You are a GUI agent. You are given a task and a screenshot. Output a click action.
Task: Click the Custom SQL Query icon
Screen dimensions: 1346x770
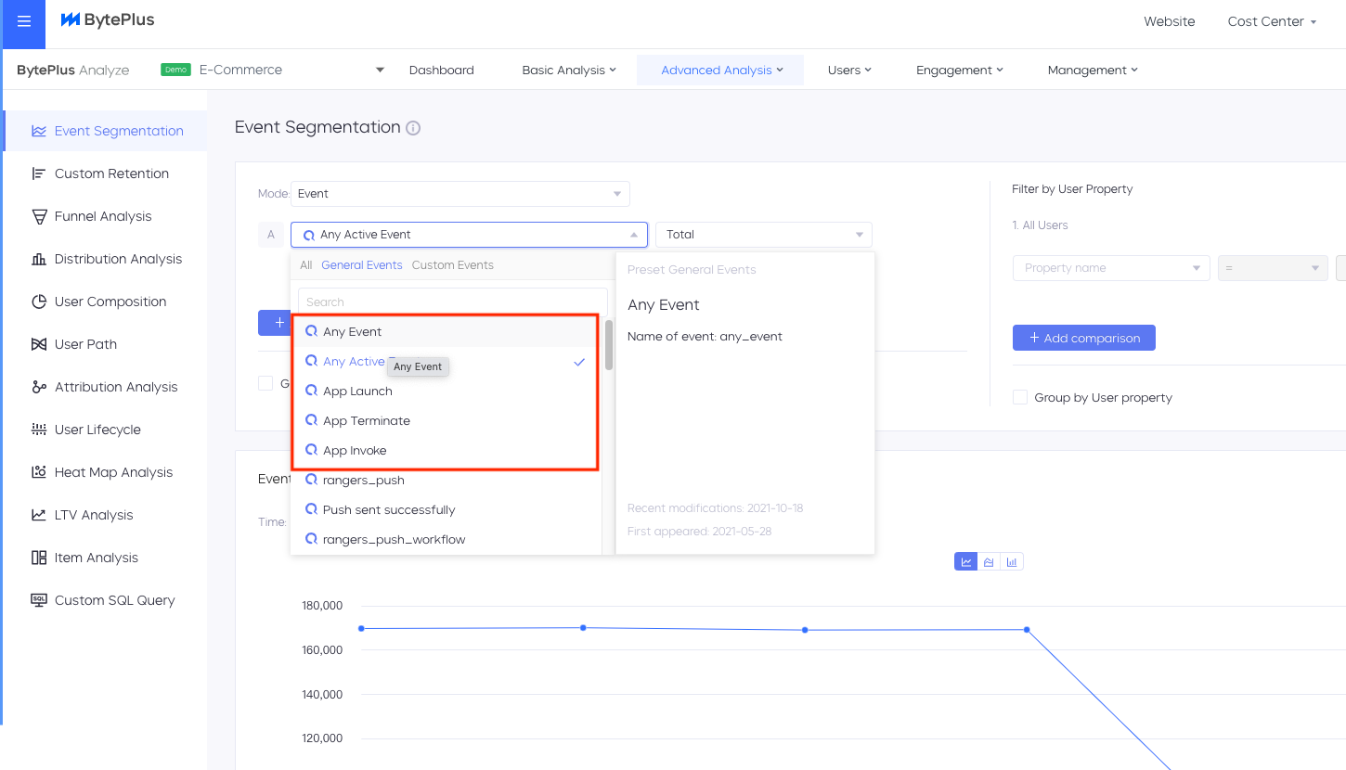tap(39, 600)
